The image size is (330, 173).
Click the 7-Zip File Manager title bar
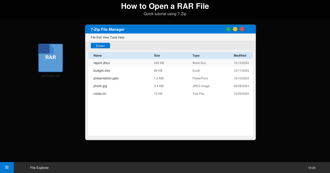[x=170, y=29]
